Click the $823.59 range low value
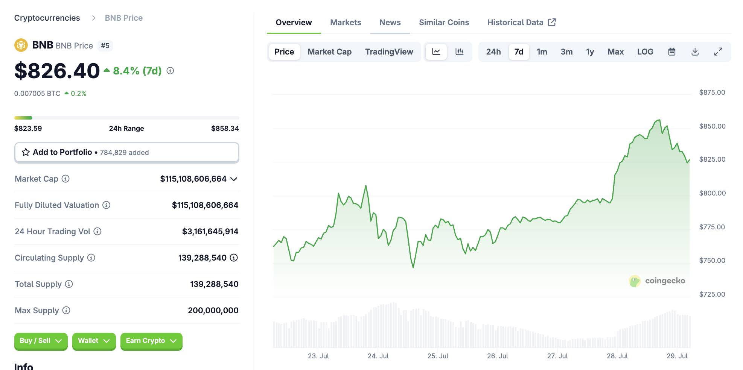 [x=28, y=129]
